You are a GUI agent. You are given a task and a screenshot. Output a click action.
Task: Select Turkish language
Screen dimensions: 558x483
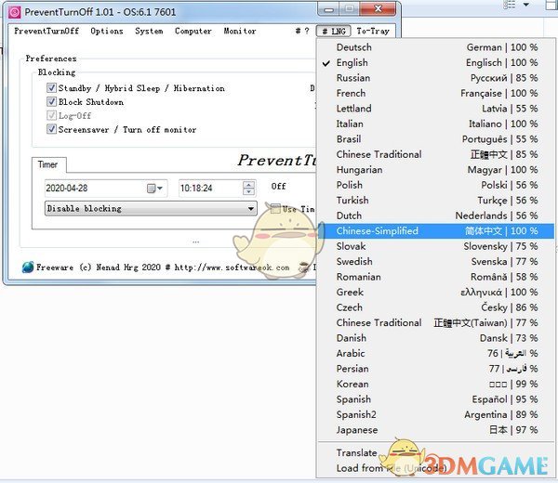(x=435, y=200)
